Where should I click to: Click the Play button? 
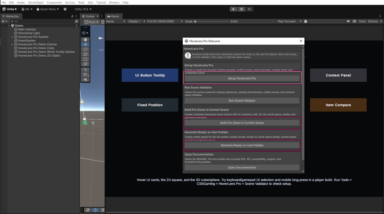(x=234, y=9)
